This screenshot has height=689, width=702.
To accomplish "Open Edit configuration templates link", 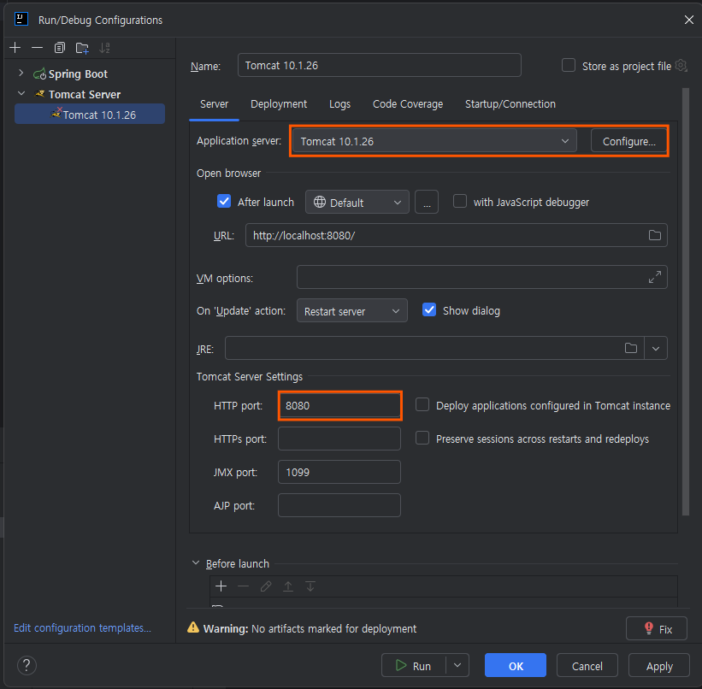I will tap(82, 627).
